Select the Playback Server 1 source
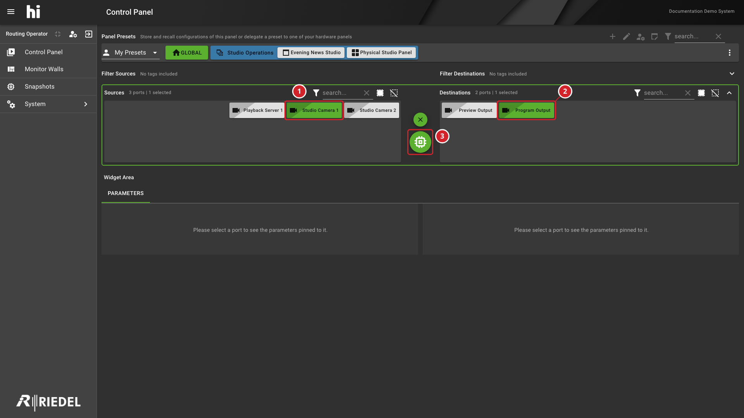This screenshot has height=418, width=744. 257,110
